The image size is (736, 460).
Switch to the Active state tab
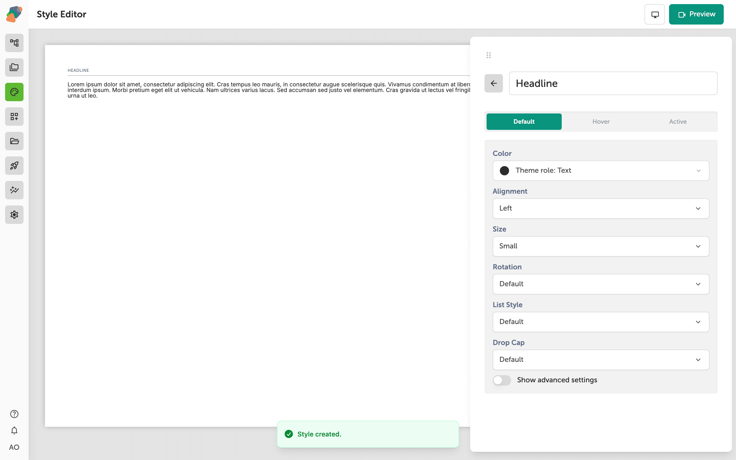(x=678, y=122)
